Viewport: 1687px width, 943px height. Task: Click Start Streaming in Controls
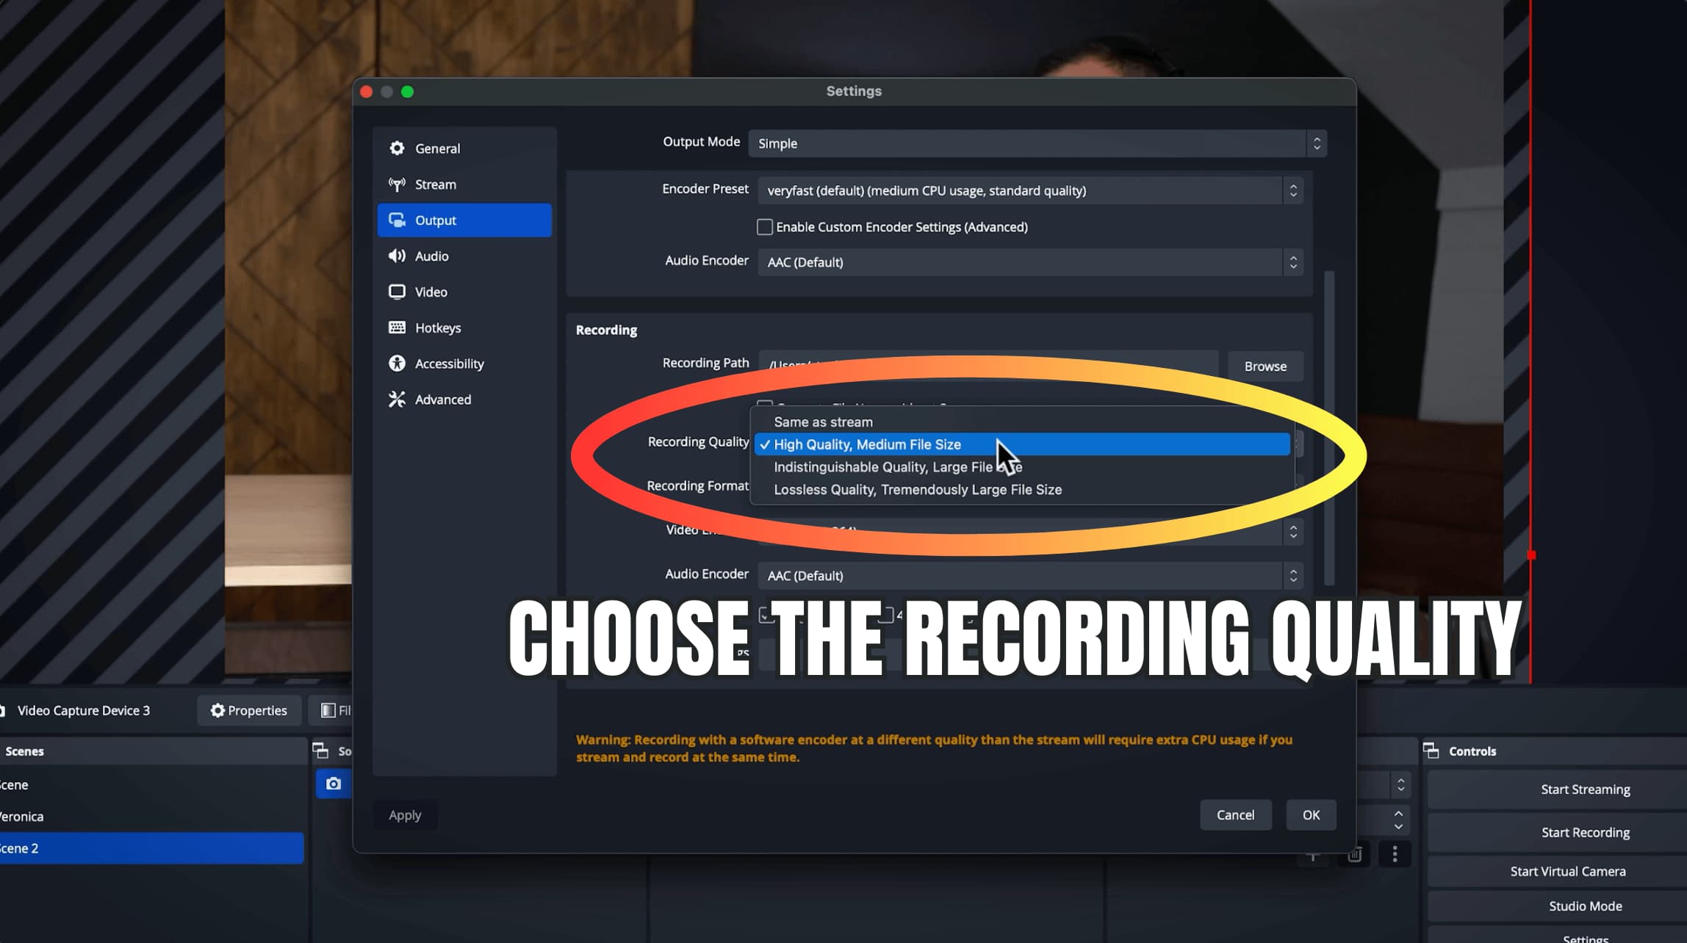[1557, 790]
